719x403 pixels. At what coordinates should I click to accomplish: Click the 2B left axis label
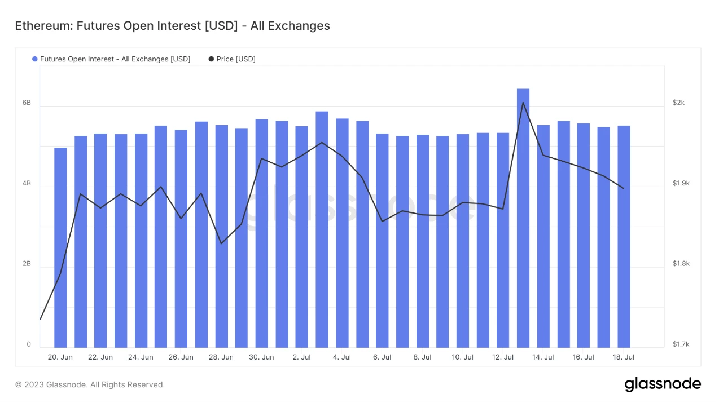point(27,264)
